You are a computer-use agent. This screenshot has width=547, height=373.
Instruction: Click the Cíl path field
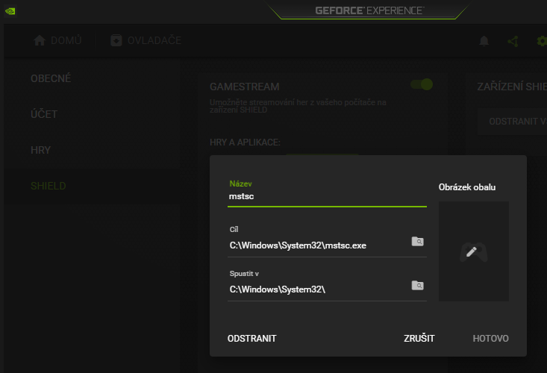click(317, 245)
